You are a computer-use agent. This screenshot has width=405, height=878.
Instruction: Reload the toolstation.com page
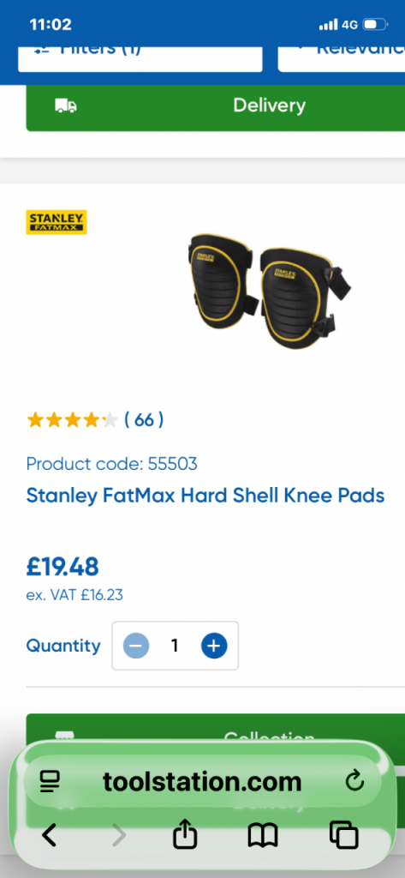[x=354, y=780]
